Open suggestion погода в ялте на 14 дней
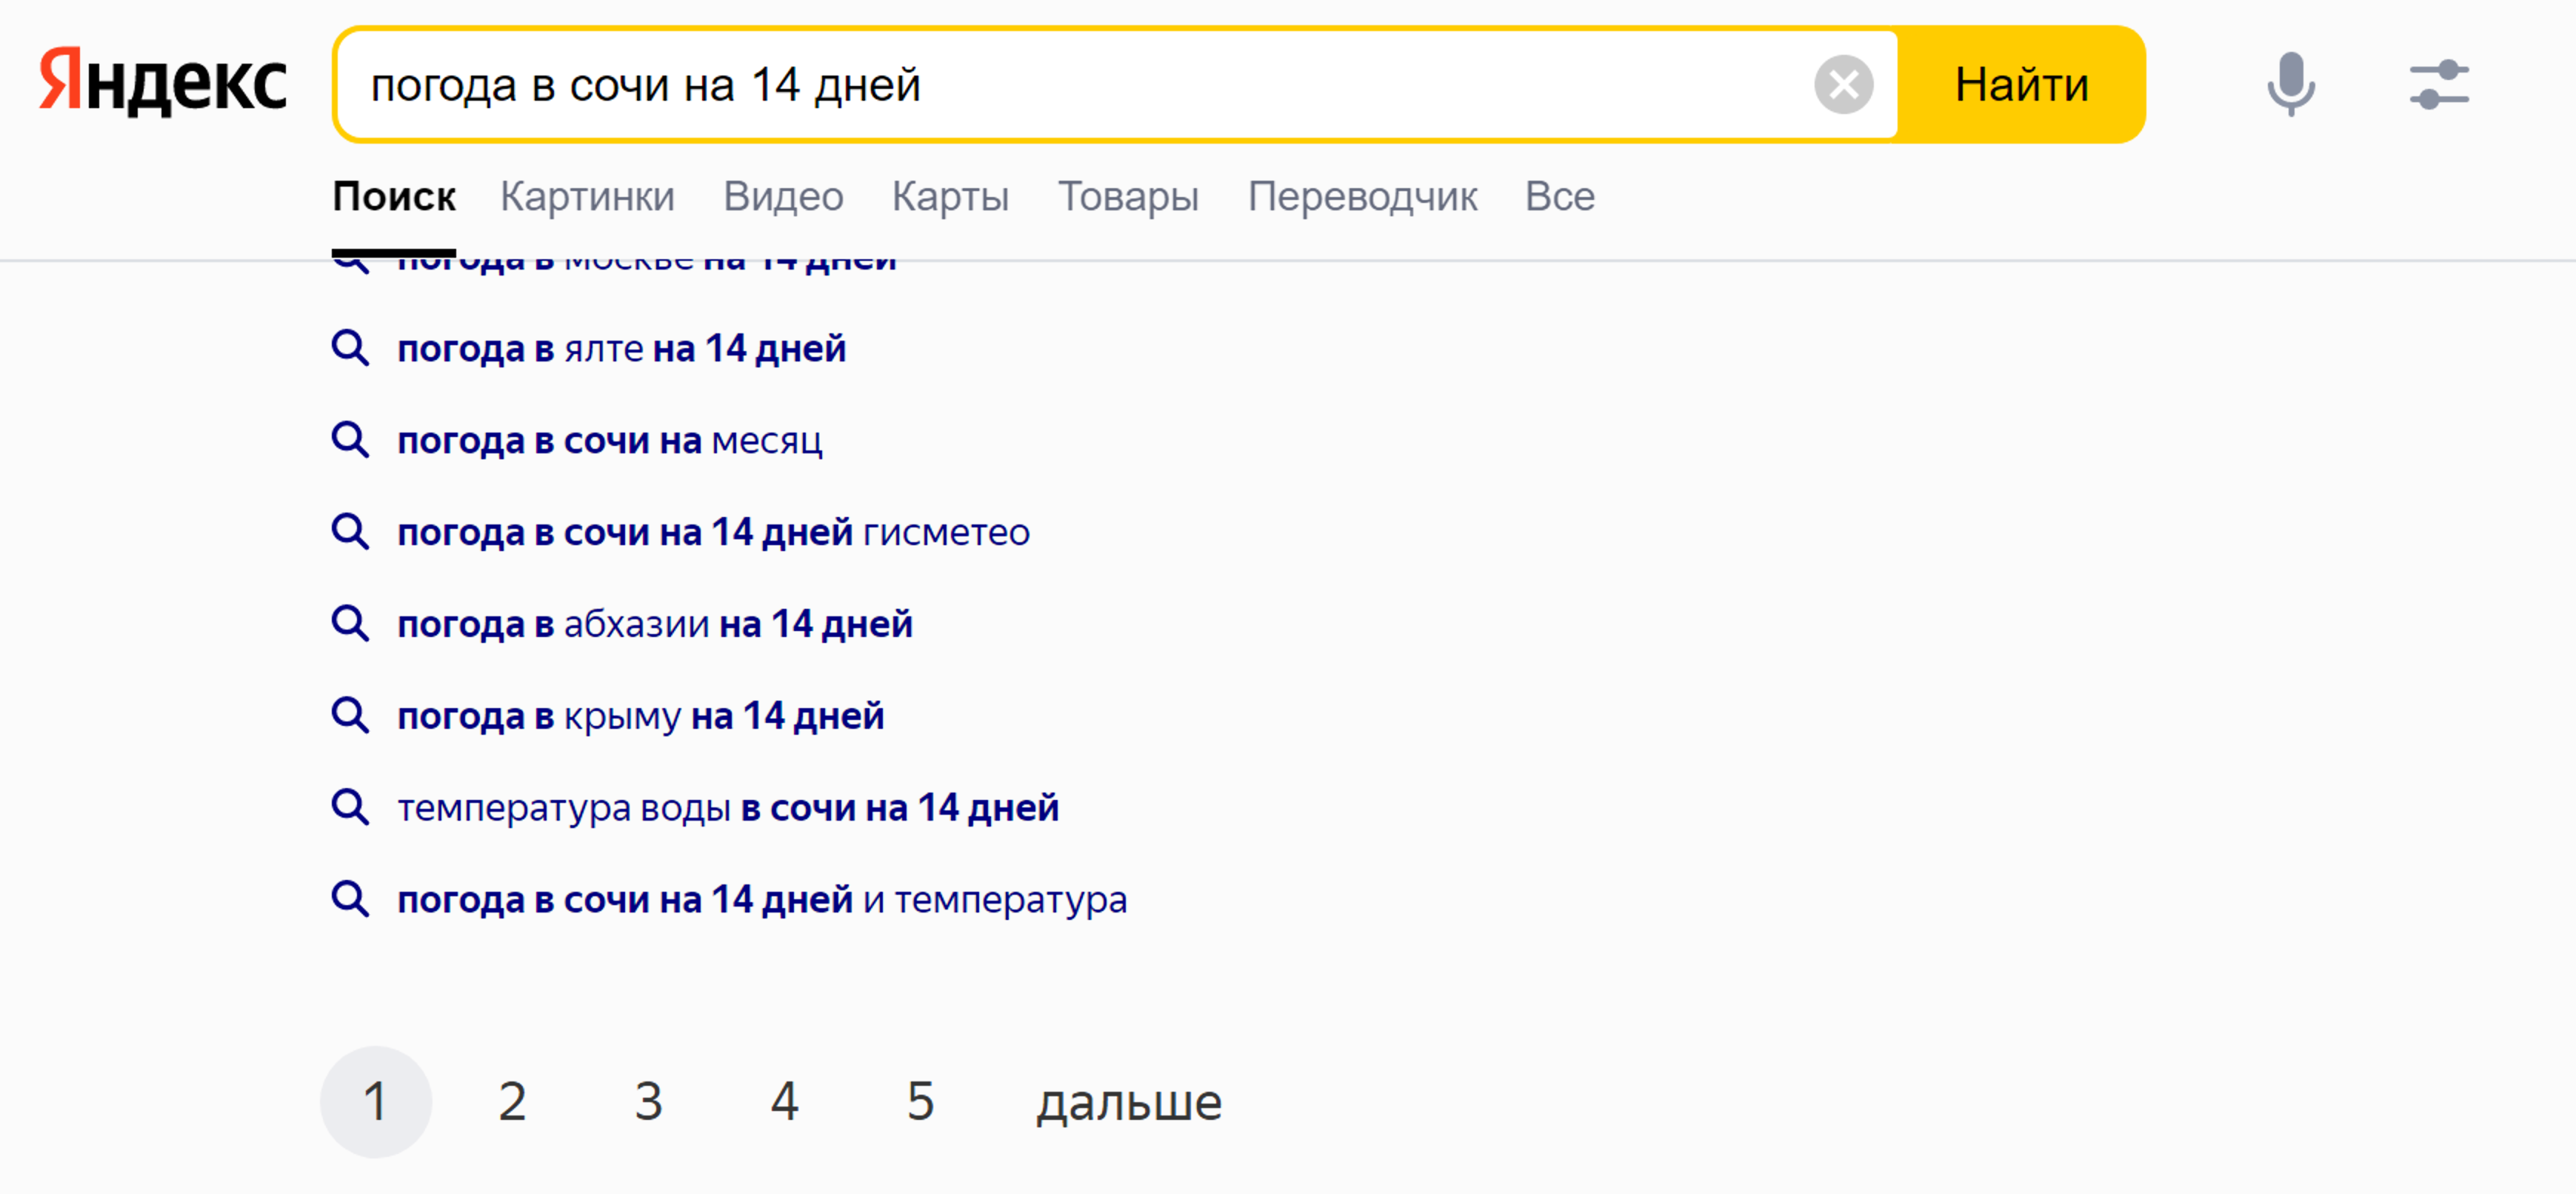The width and height of the screenshot is (2576, 1194). click(621, 349)
